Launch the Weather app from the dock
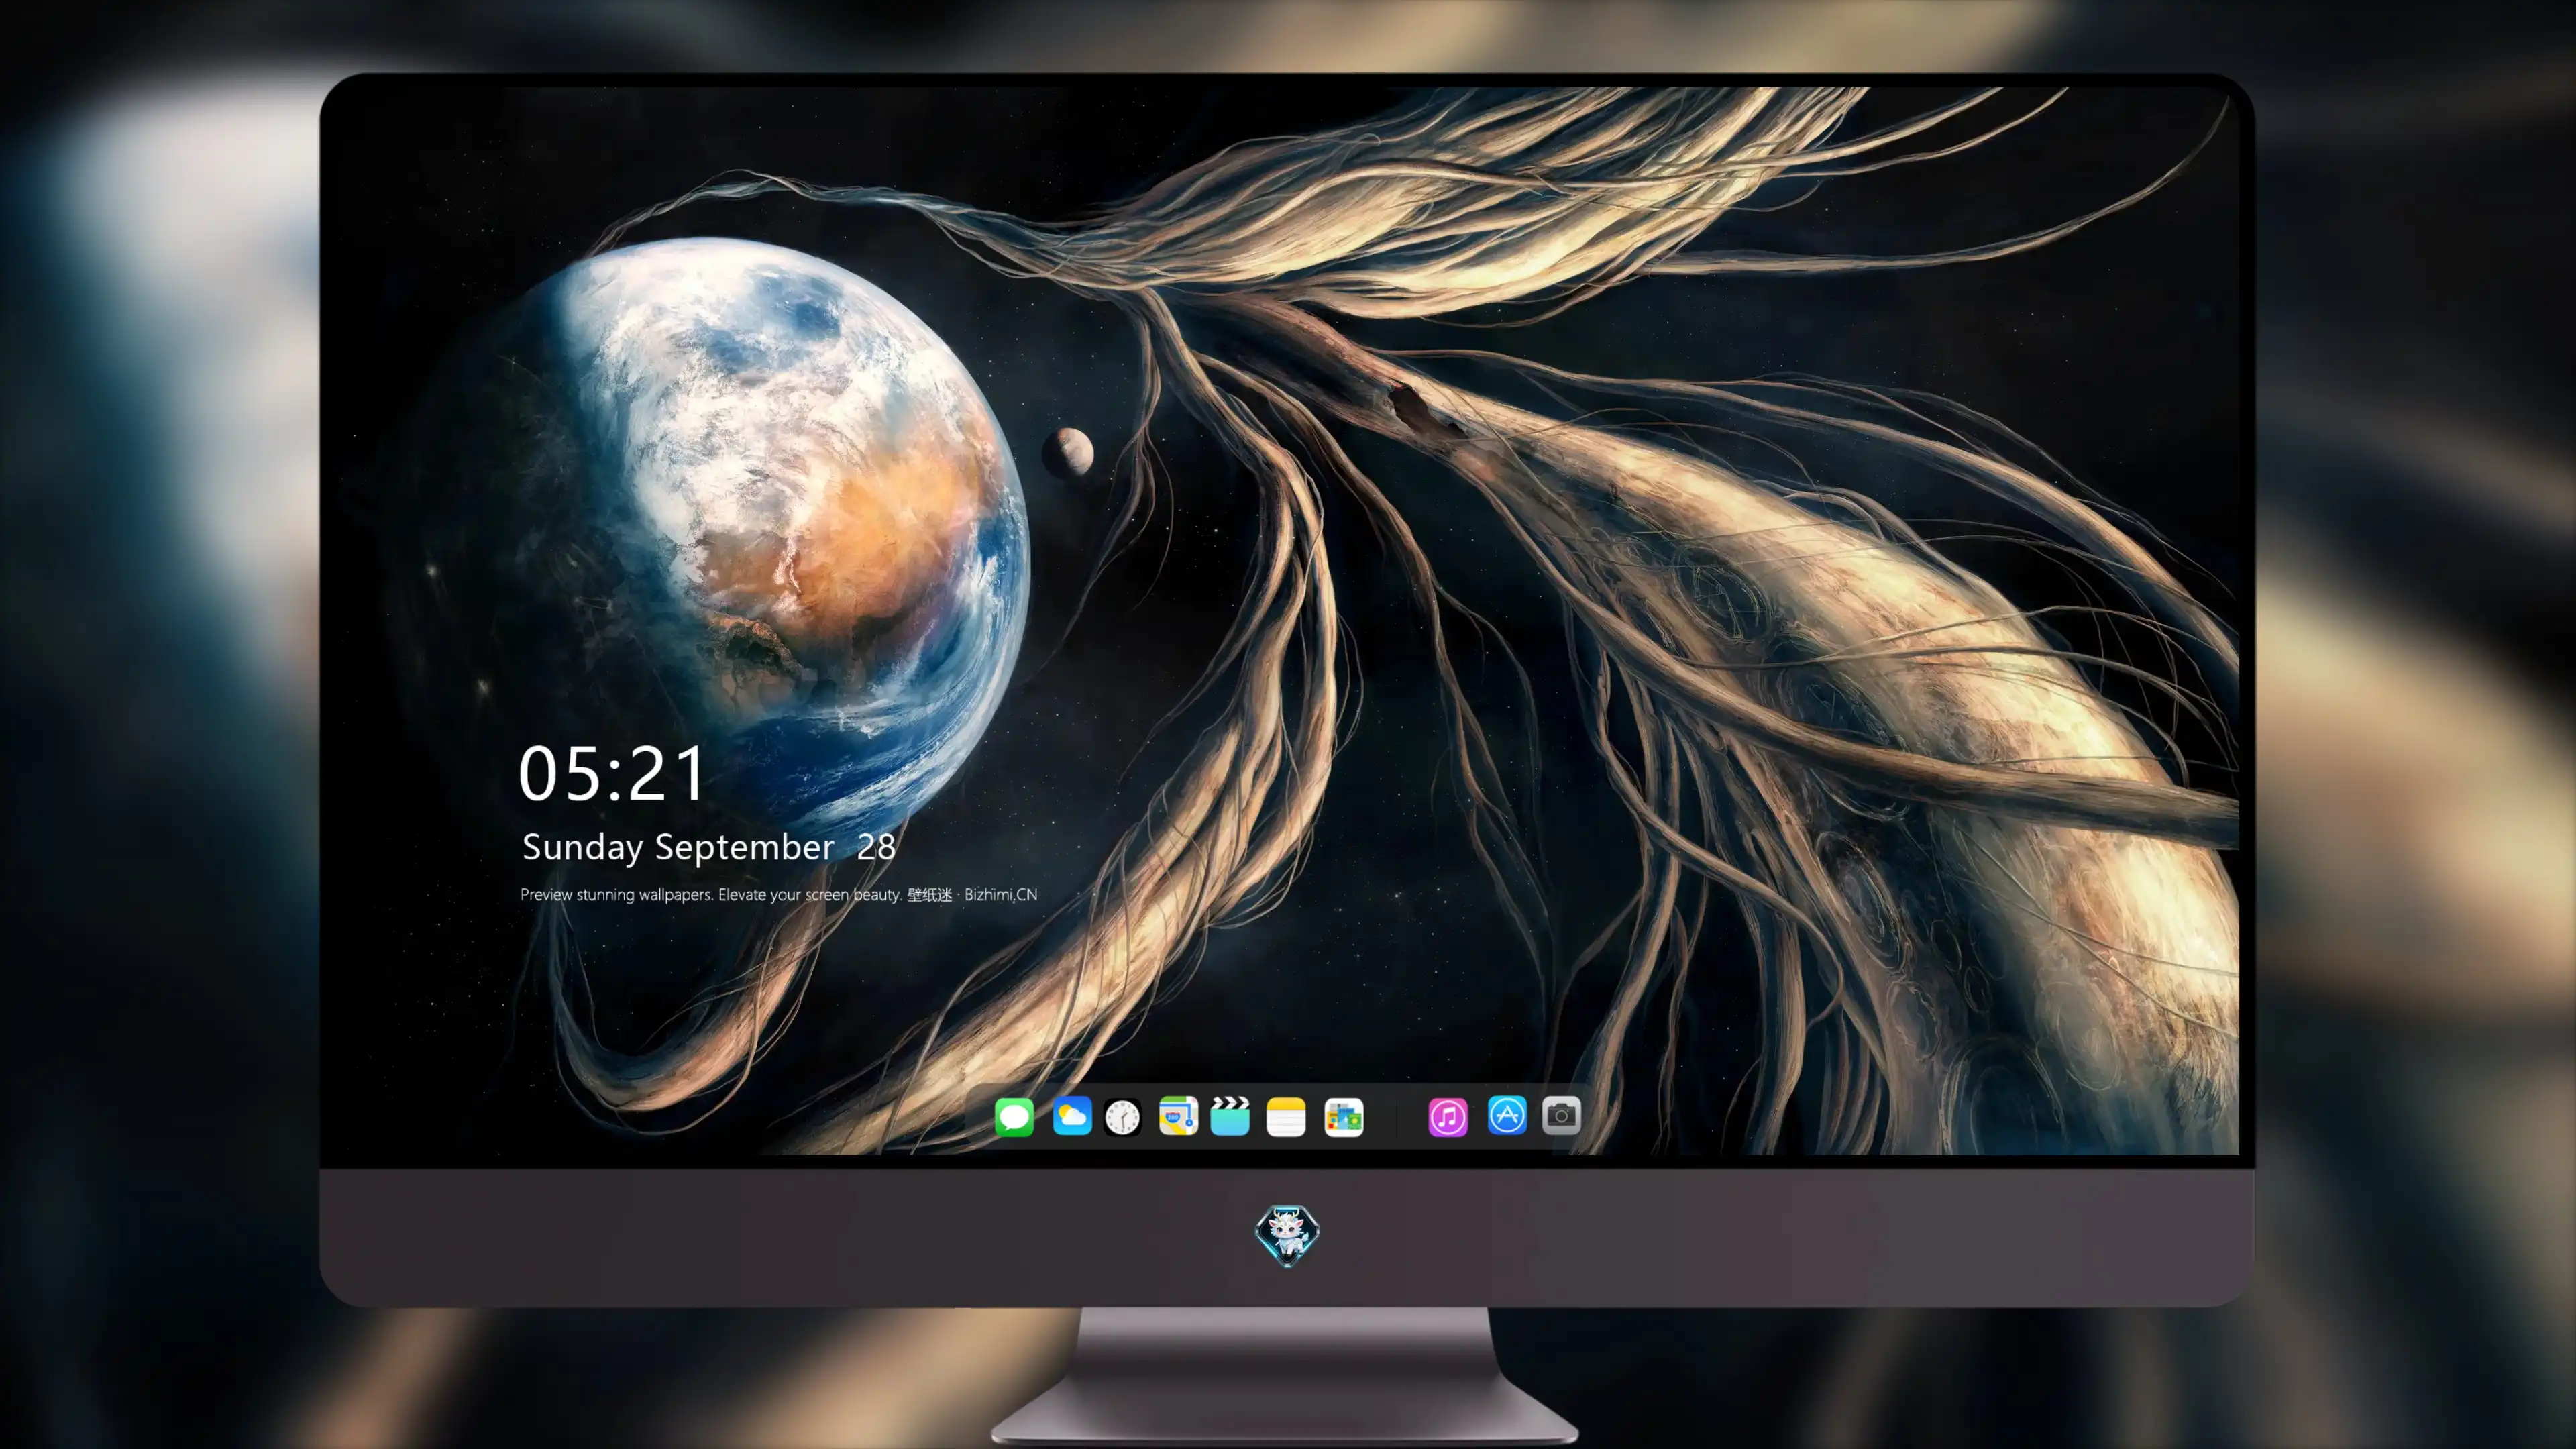The image size is (2576, 1449). click(1072, 1116)
